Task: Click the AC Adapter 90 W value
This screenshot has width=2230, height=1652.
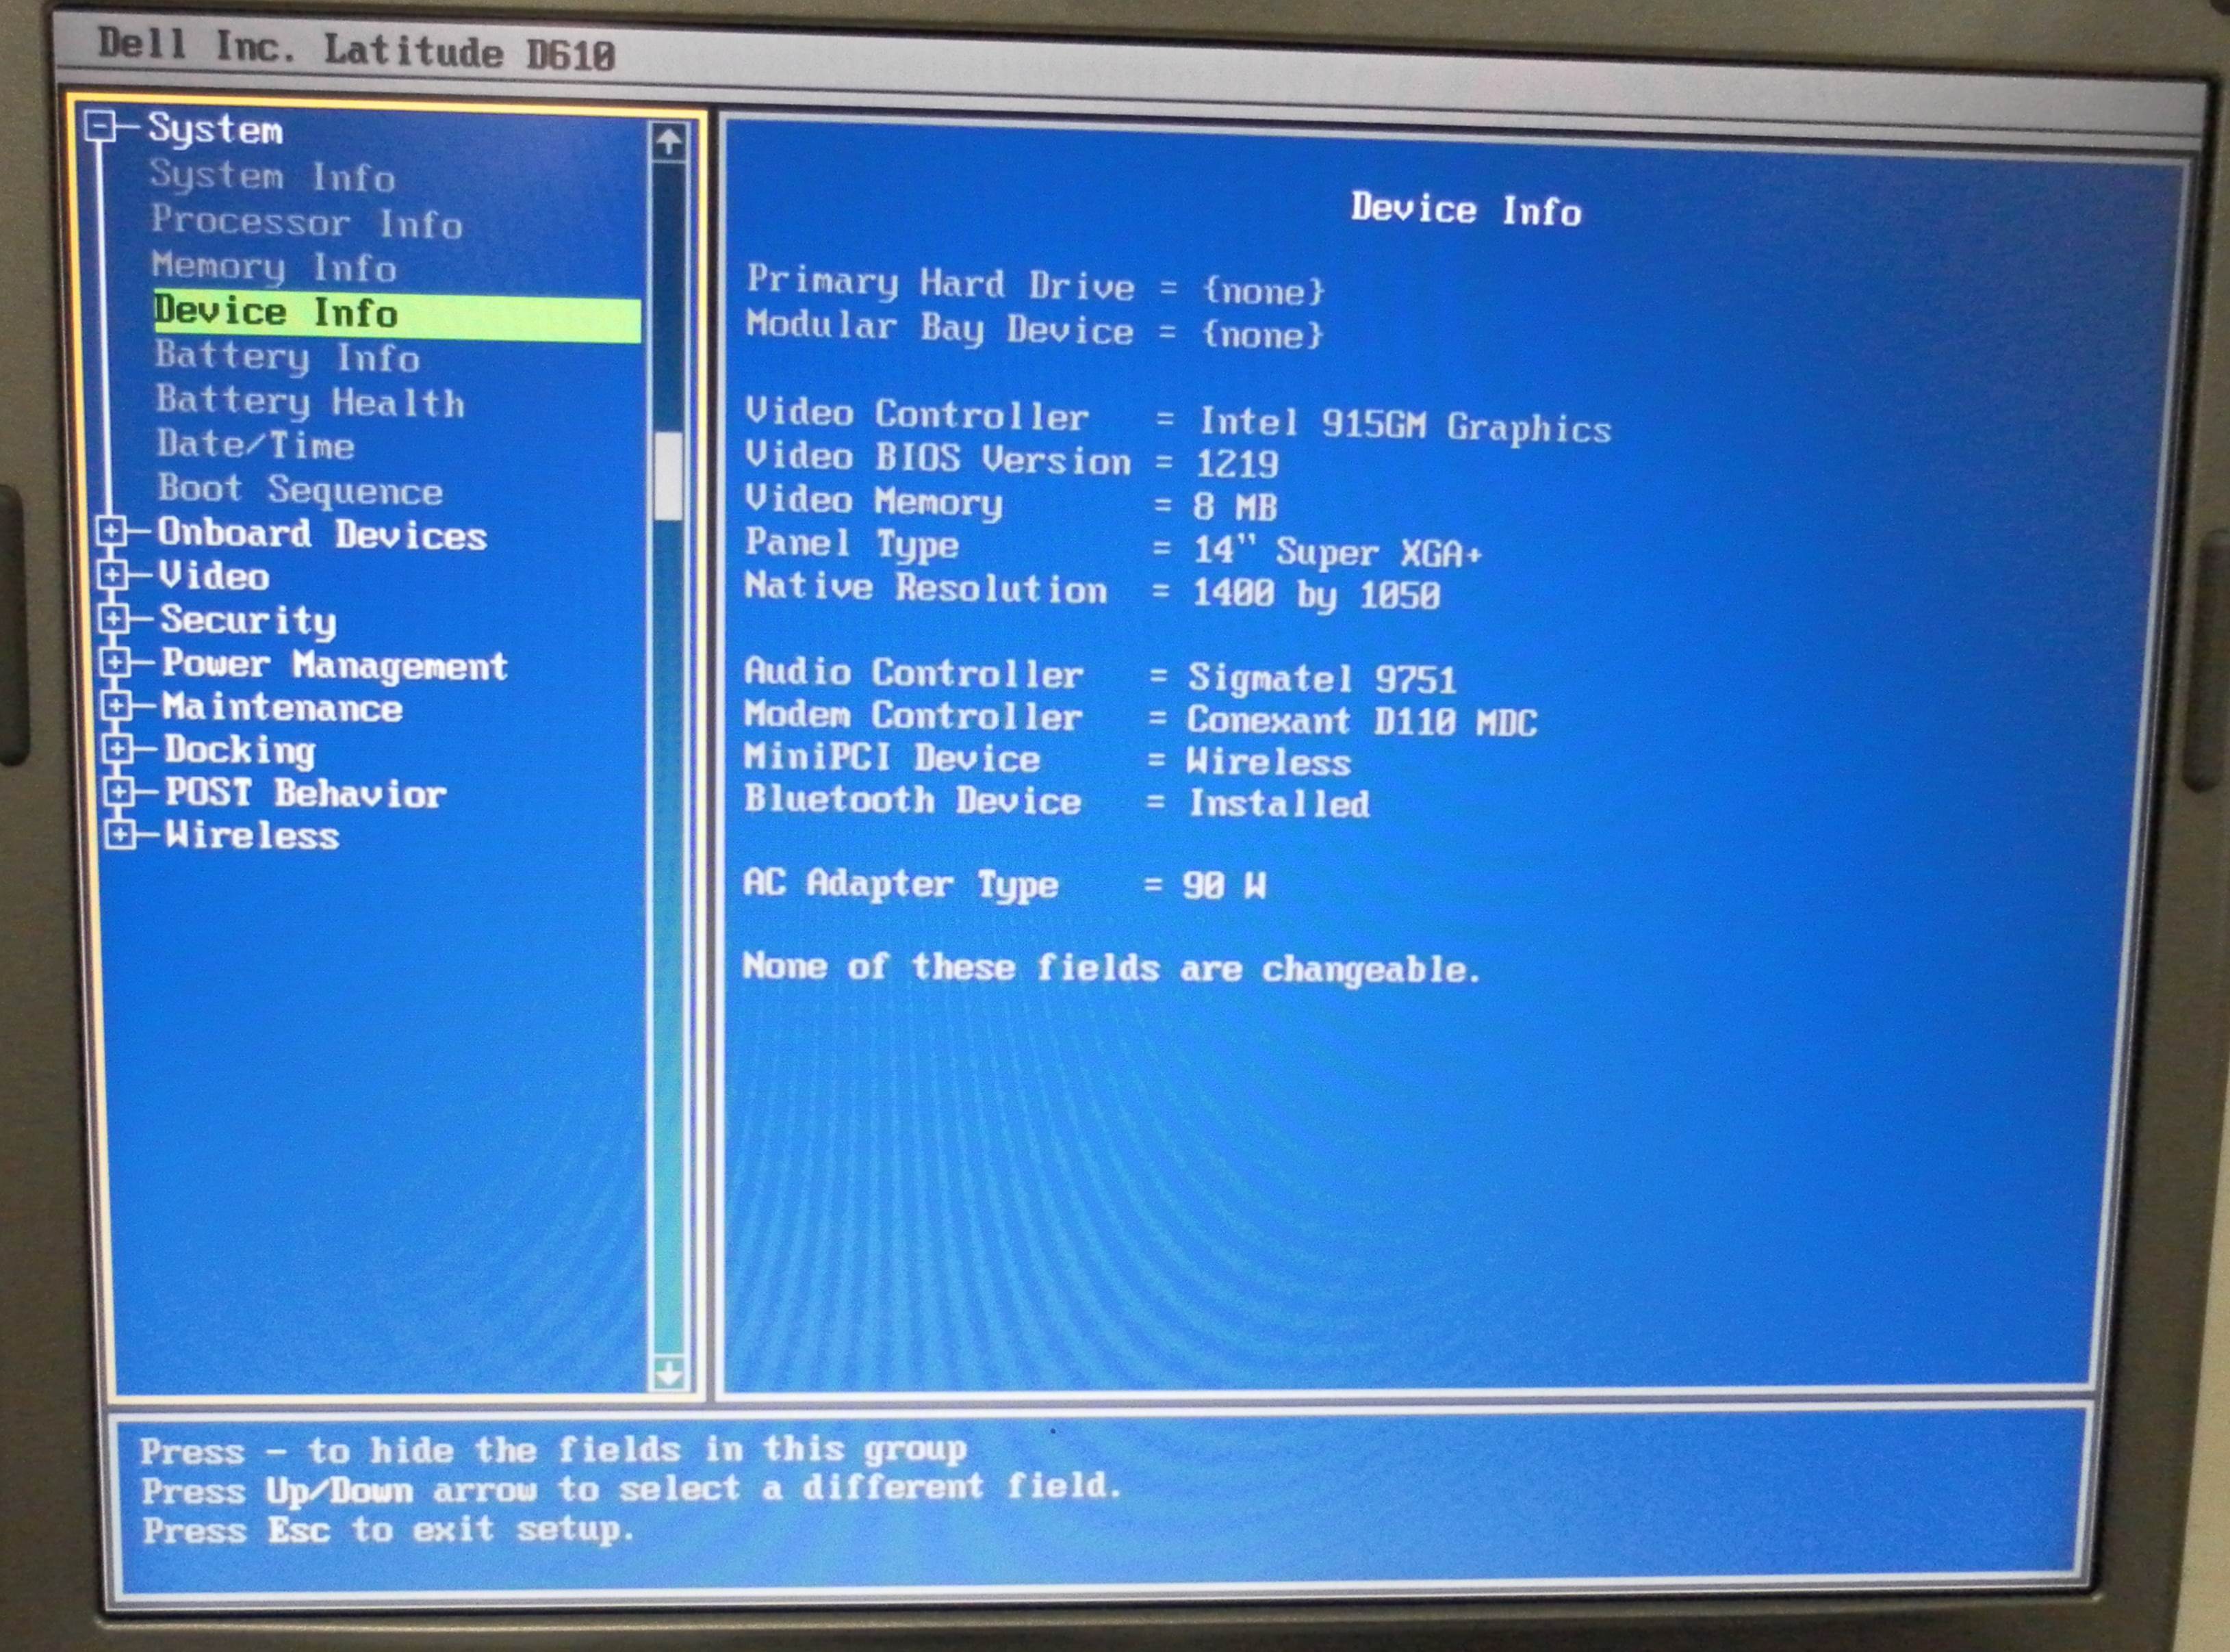Action: click(x=1224, y=885)
